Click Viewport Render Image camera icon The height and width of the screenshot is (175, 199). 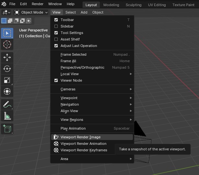point(56,137)
